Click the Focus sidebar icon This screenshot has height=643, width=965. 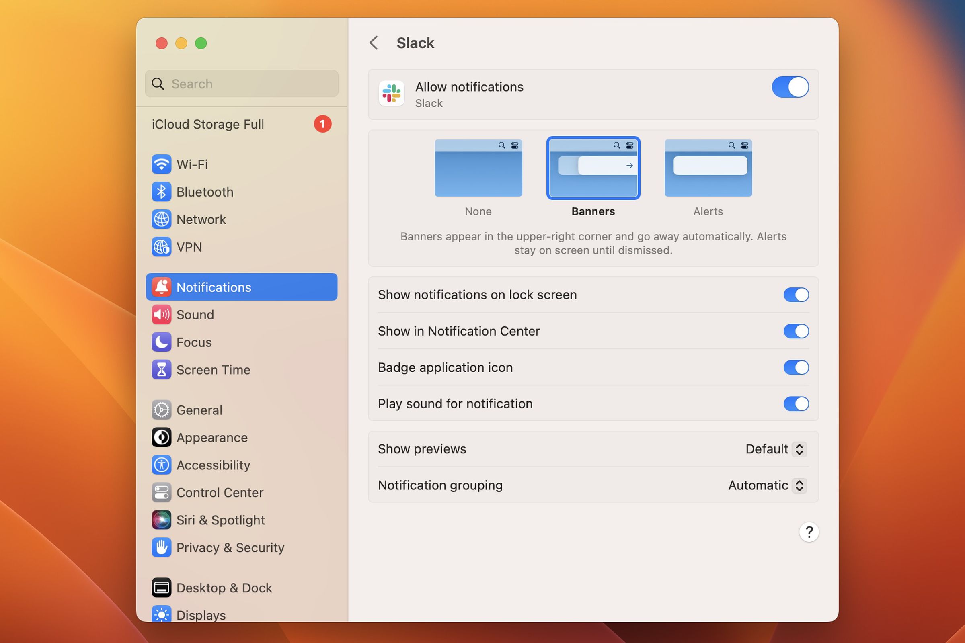[x=160, y=342]
